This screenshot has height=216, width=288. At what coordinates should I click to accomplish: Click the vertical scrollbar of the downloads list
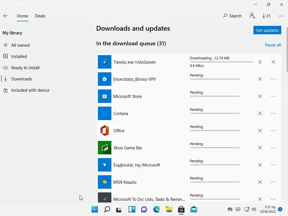pos(287,49)
